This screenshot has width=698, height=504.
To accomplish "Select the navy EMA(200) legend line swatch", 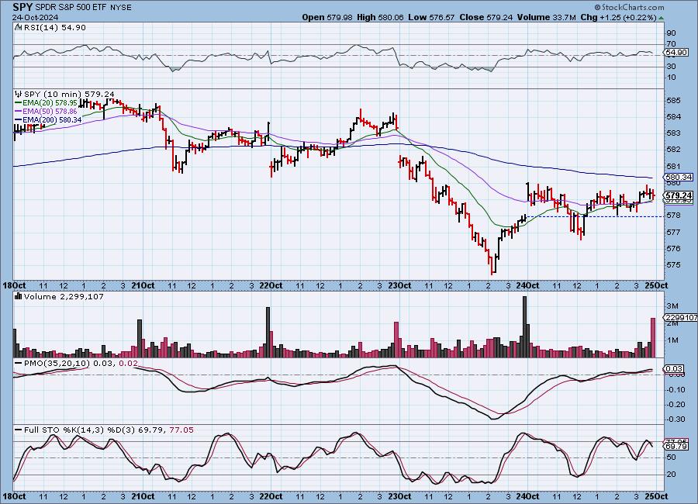I will coord(19,120).
